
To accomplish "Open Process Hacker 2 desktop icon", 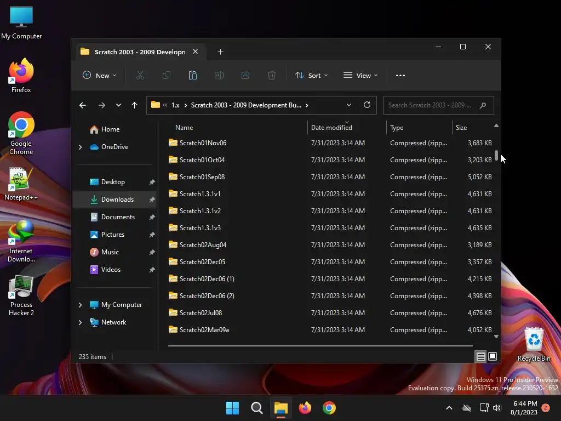I will (21, 295).
